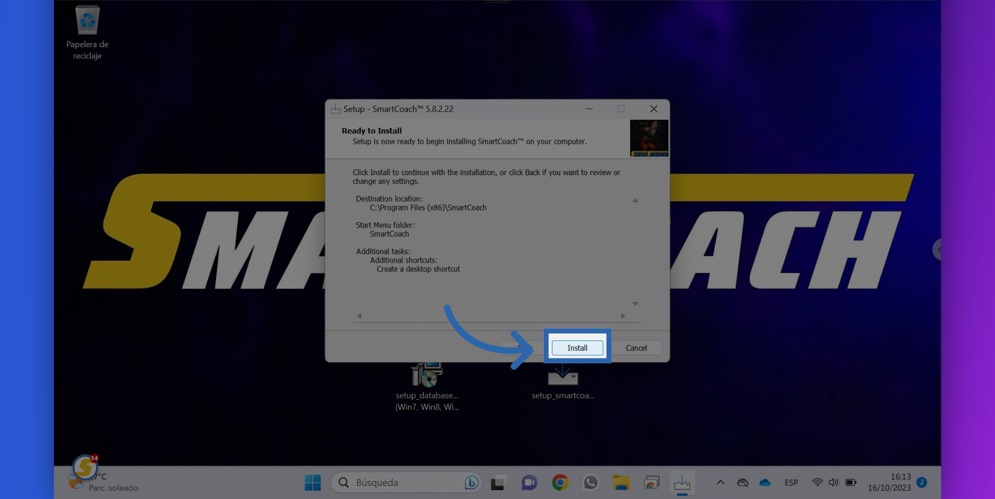Cancel the SmartCoach setup
This screenshot has height=499, width=995.
click(636, 348)
